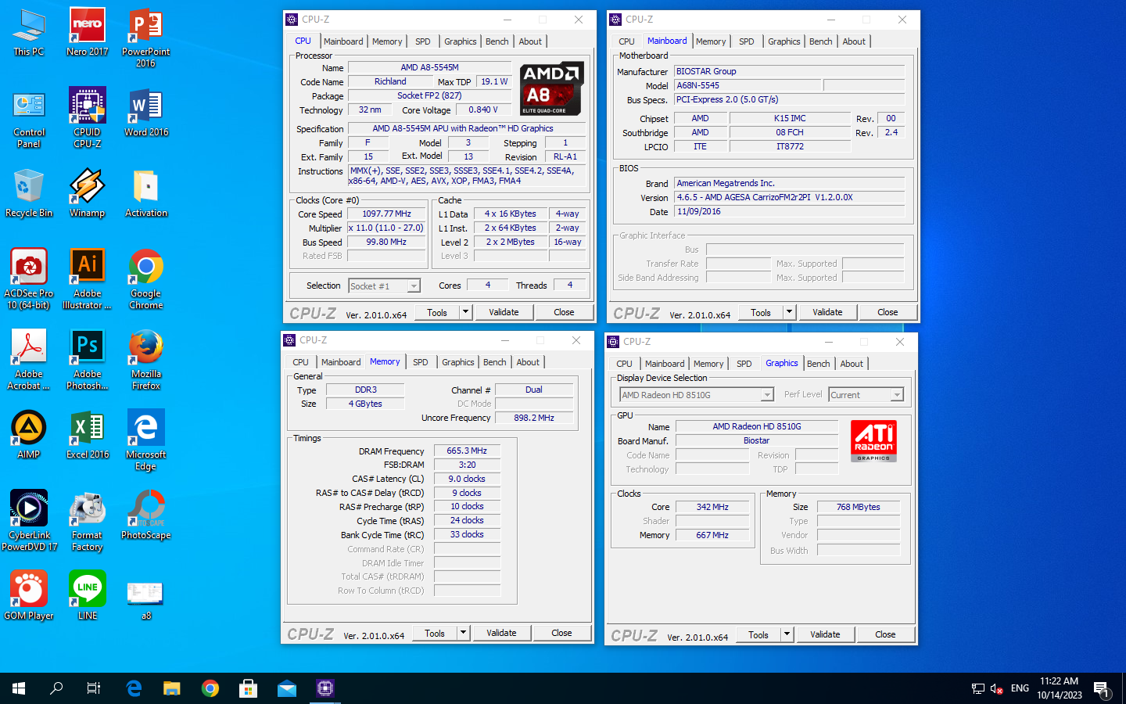
Task: Click the Tools button in the memory timings window
Action: (x=435, y=633)
